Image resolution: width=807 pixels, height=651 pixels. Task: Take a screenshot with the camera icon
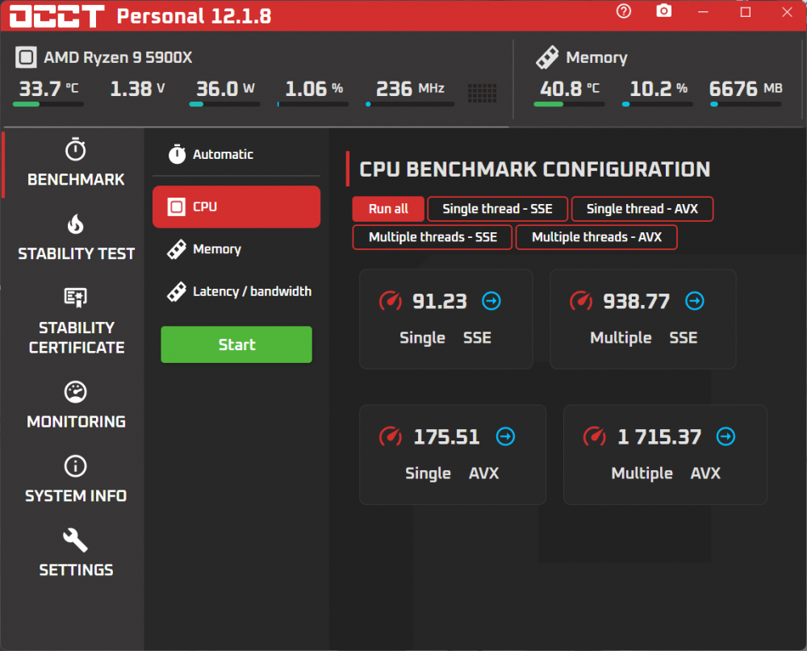pyautogui.click(x=663, y=10)
